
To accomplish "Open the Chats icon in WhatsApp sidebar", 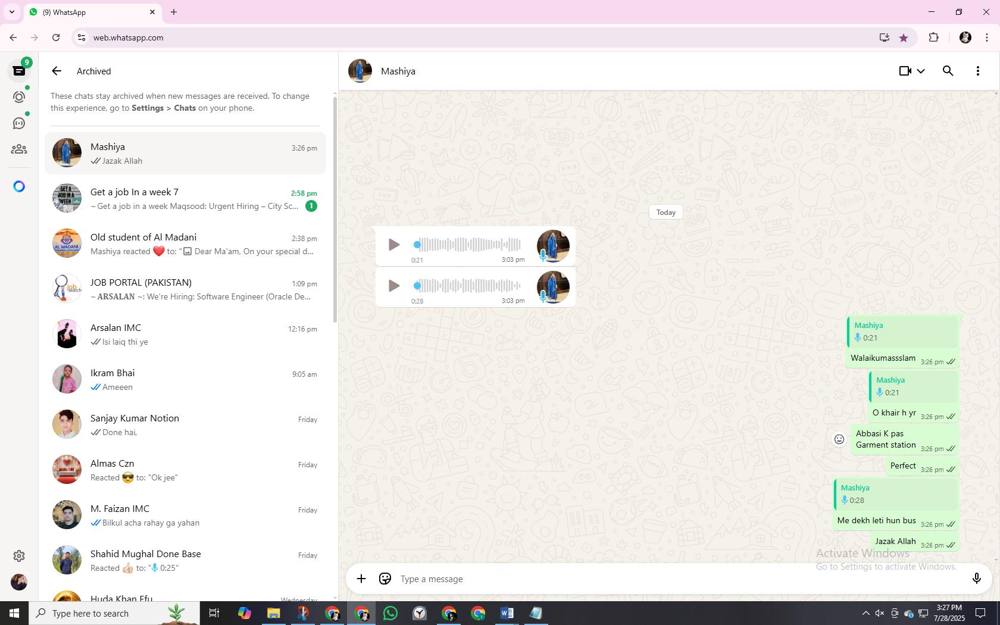I will [19, 71].
